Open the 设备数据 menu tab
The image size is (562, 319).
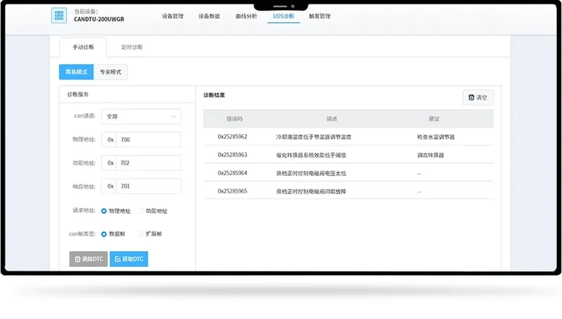tap(209, 16)
